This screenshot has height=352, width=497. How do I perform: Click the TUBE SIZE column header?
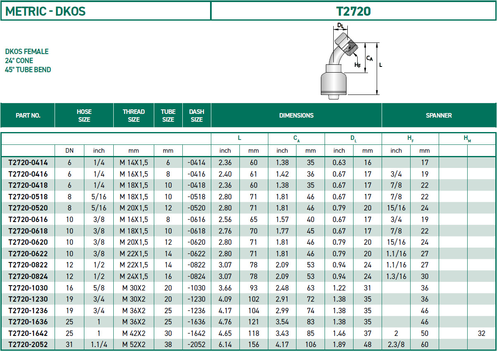click(x=168, y=116)
